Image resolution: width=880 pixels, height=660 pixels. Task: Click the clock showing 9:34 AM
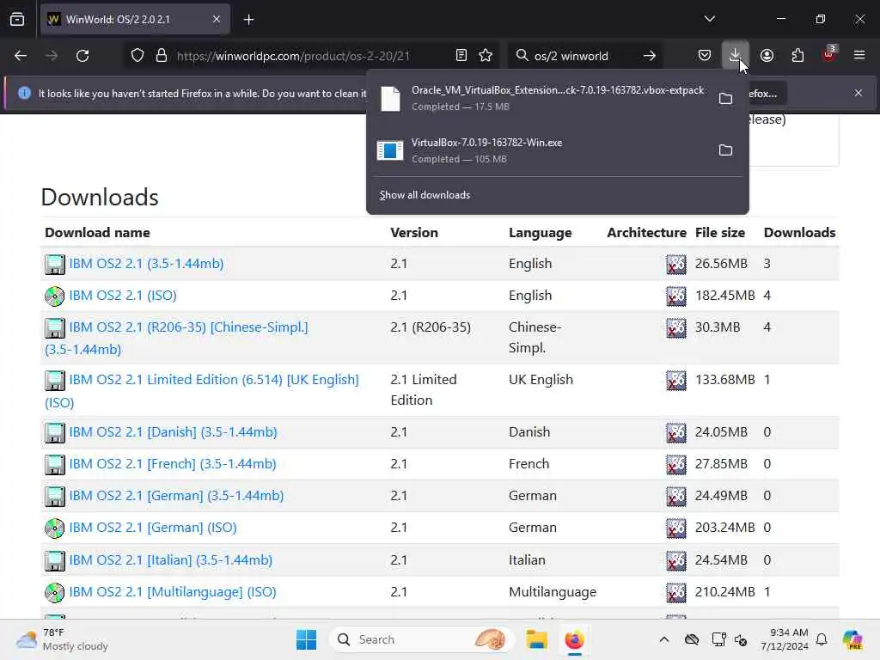click(785, 639)
